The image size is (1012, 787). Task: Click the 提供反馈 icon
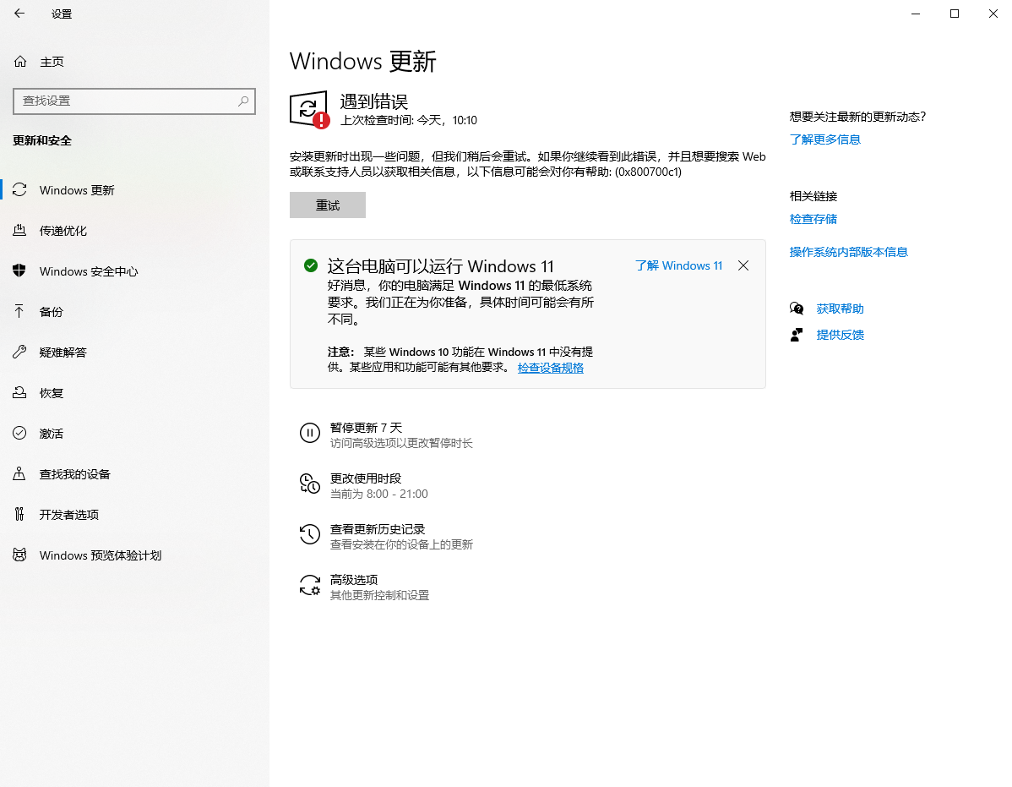[796, 334]
